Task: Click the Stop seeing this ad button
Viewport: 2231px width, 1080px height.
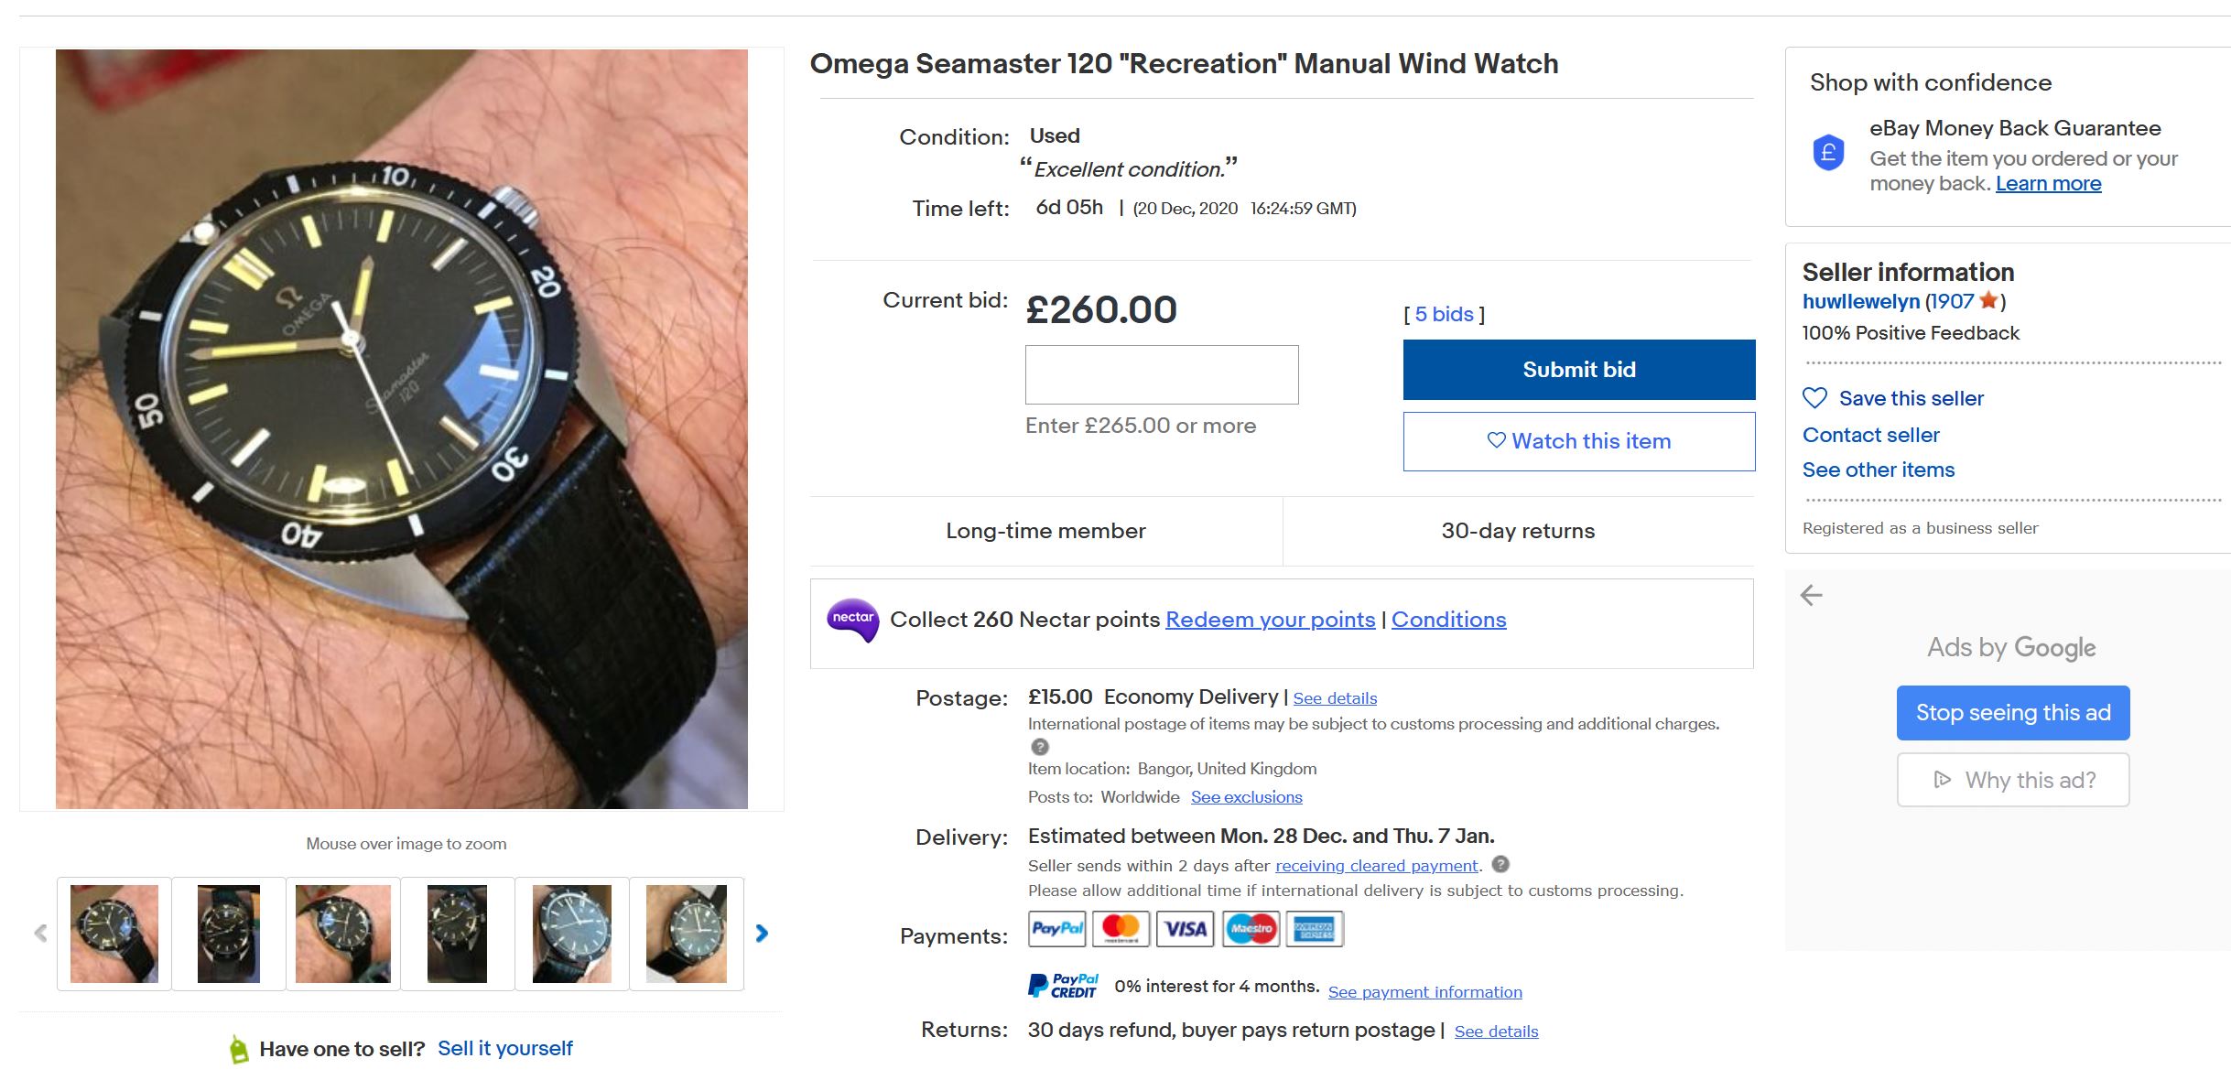Action: pyautogui.click(x=2013, y=713)
